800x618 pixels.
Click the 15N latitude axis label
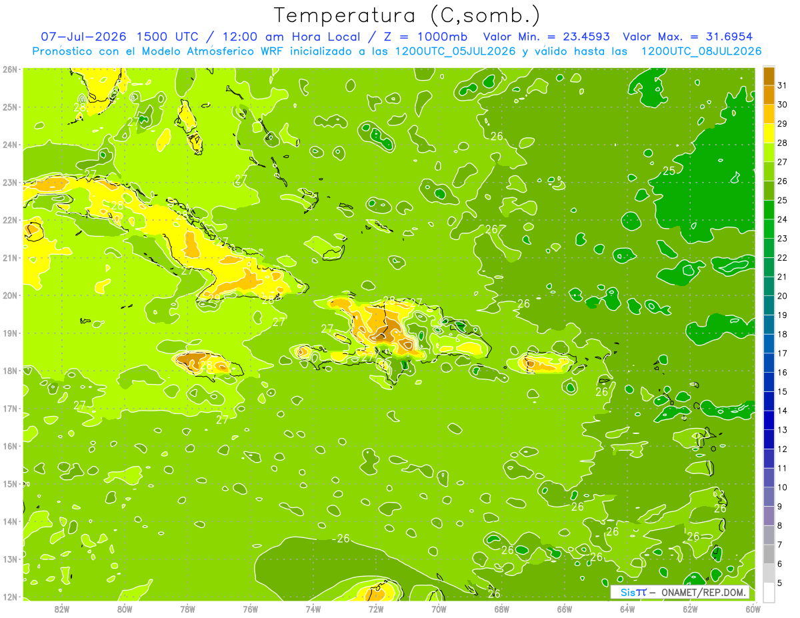10,483
